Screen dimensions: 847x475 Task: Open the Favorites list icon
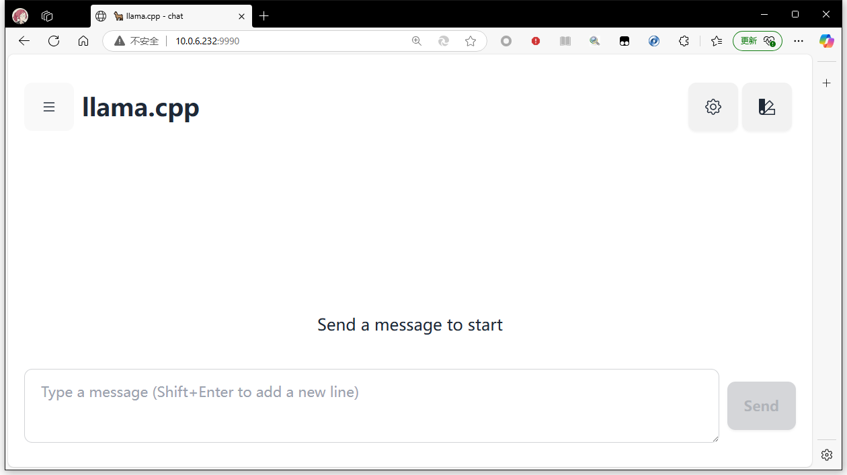coord(717,41)
